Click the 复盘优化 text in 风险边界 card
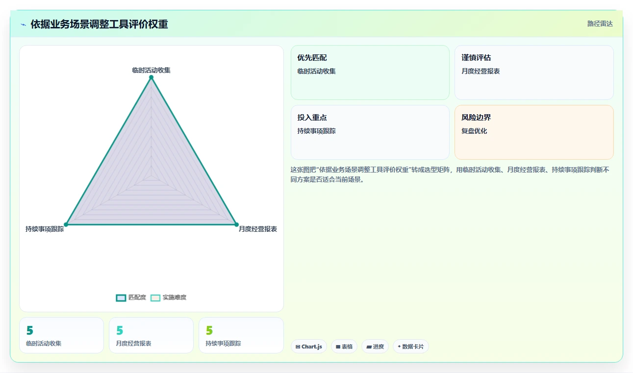This screenshot has height=373, width=633. click(474, 131)
